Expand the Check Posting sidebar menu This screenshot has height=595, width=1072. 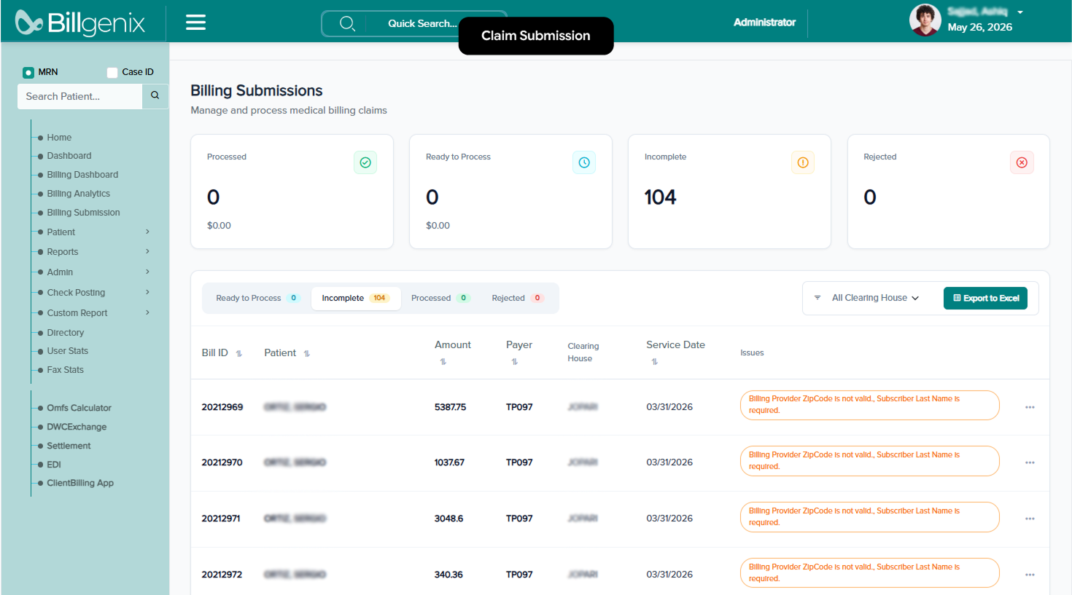point(147,292)
